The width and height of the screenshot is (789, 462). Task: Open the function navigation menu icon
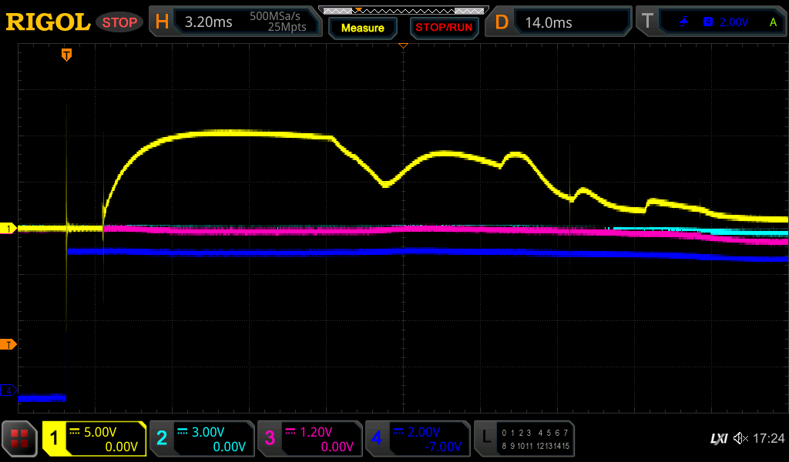[x=19, y=439]
